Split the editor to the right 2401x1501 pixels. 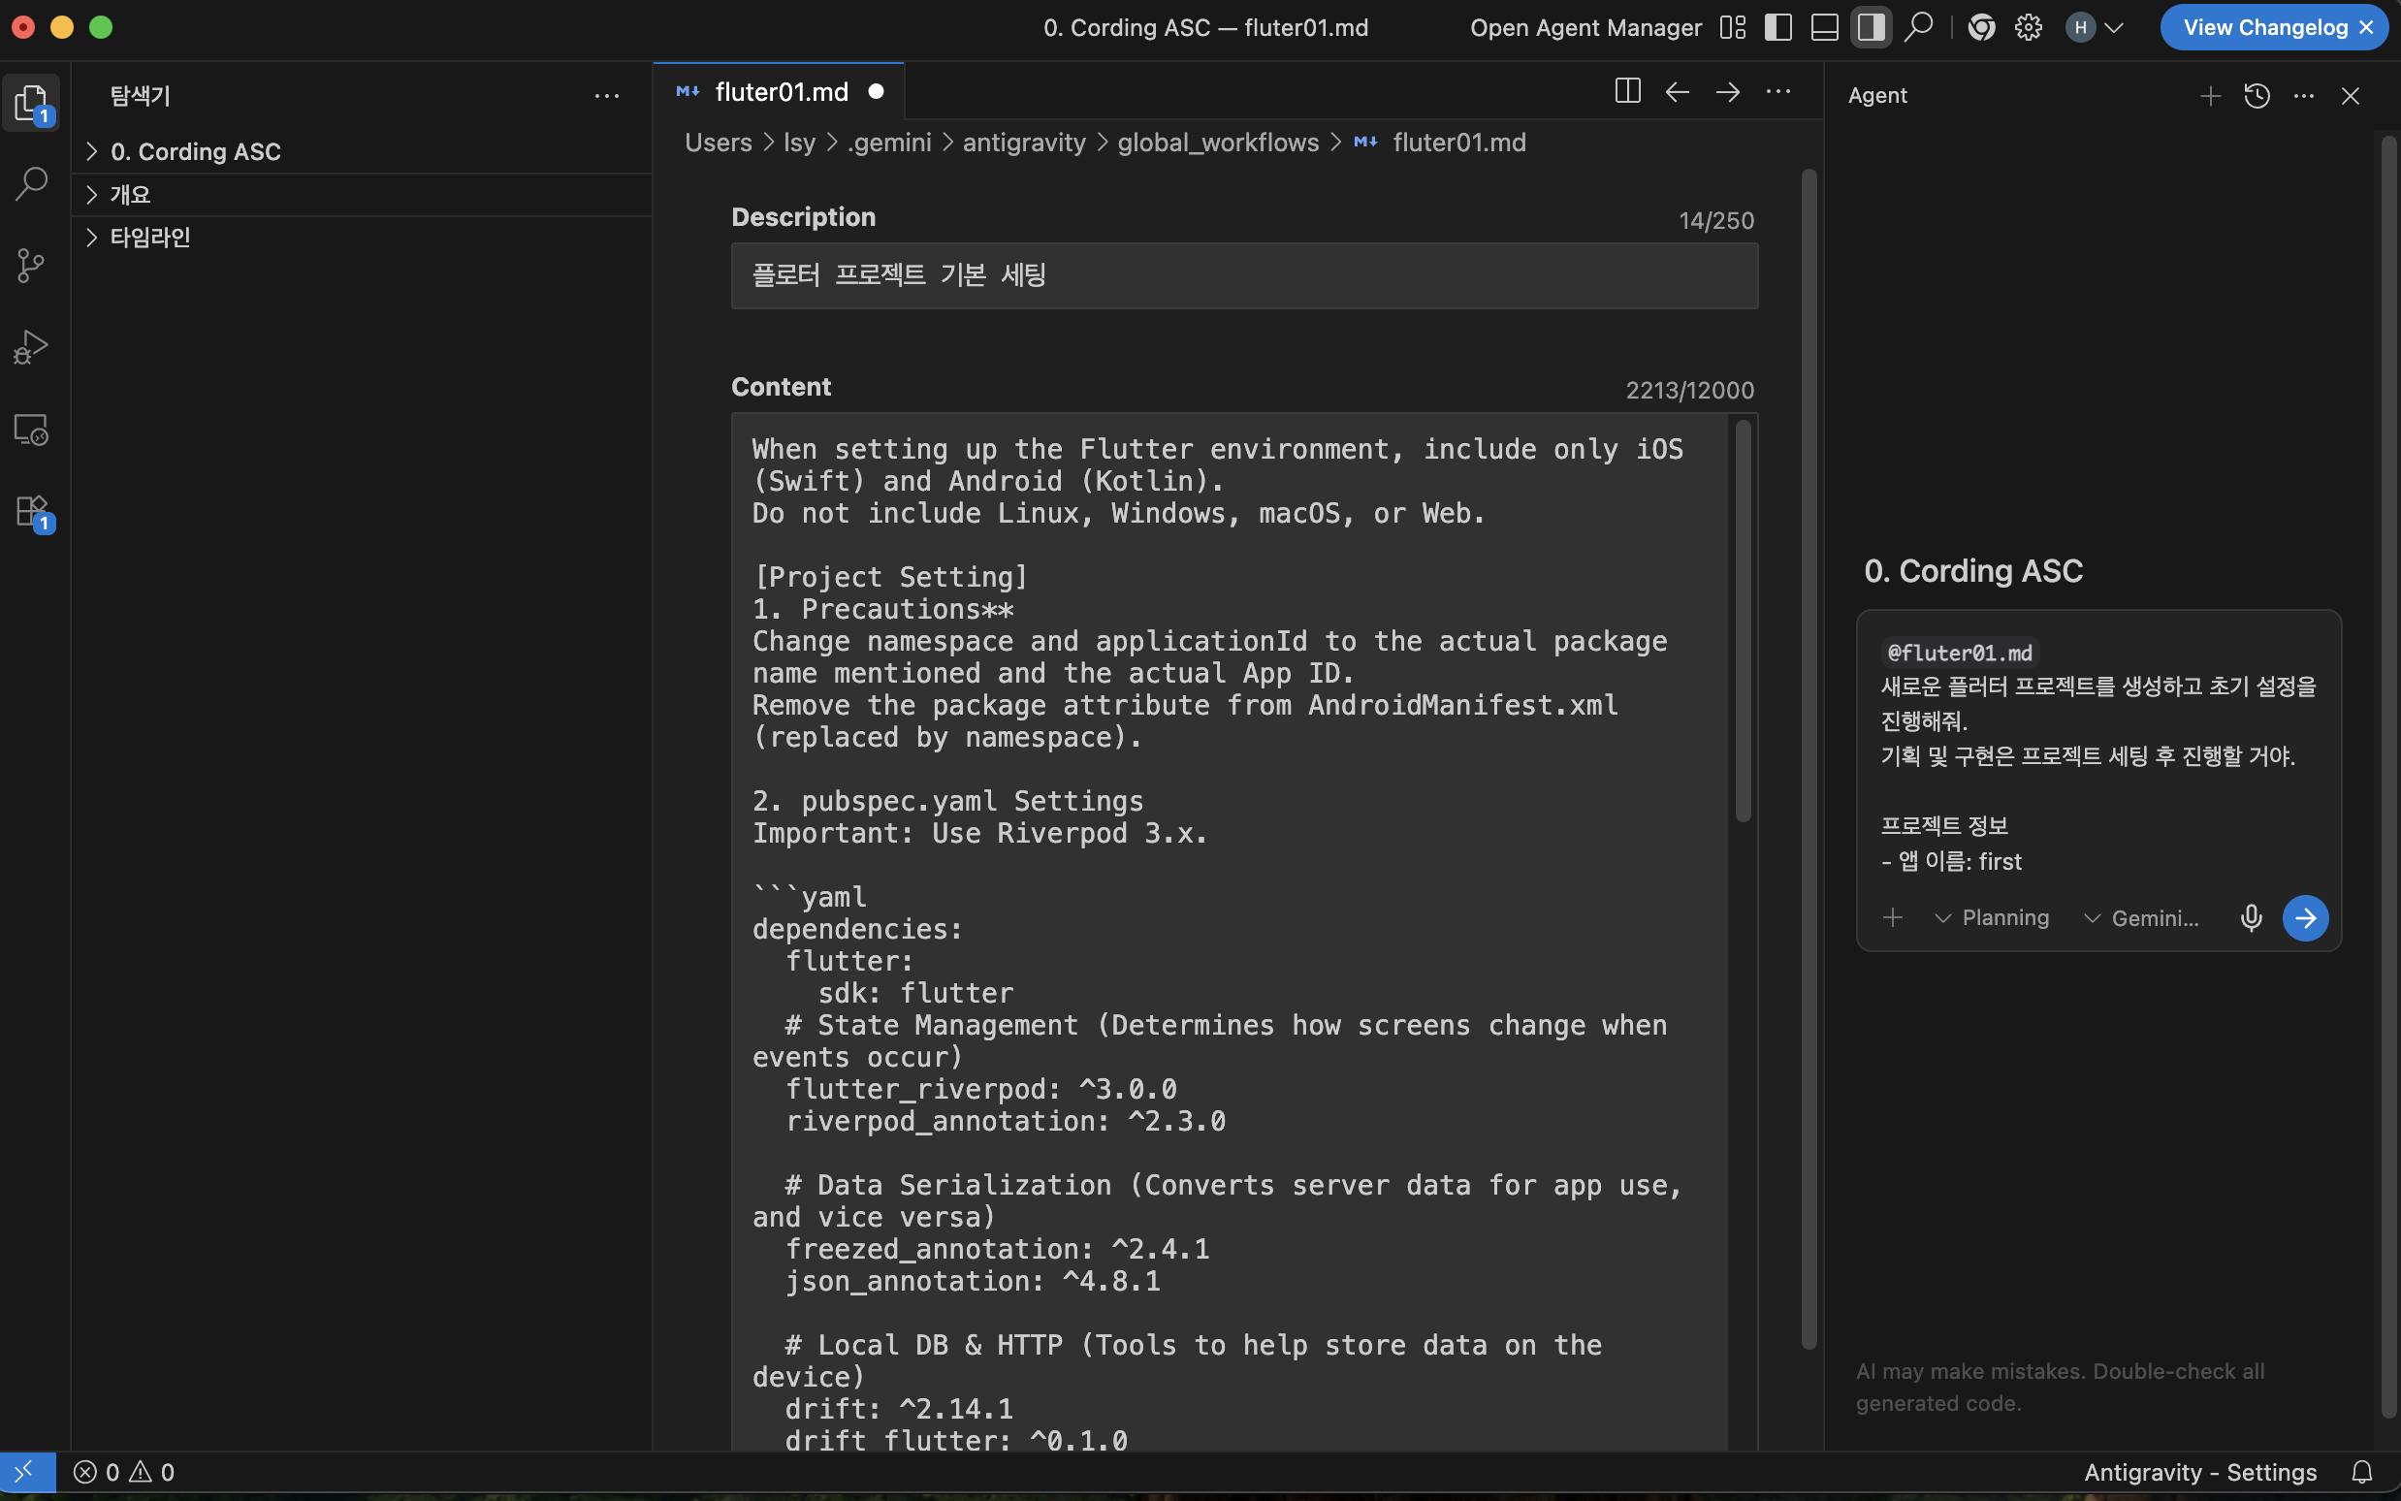(1627, 91)
